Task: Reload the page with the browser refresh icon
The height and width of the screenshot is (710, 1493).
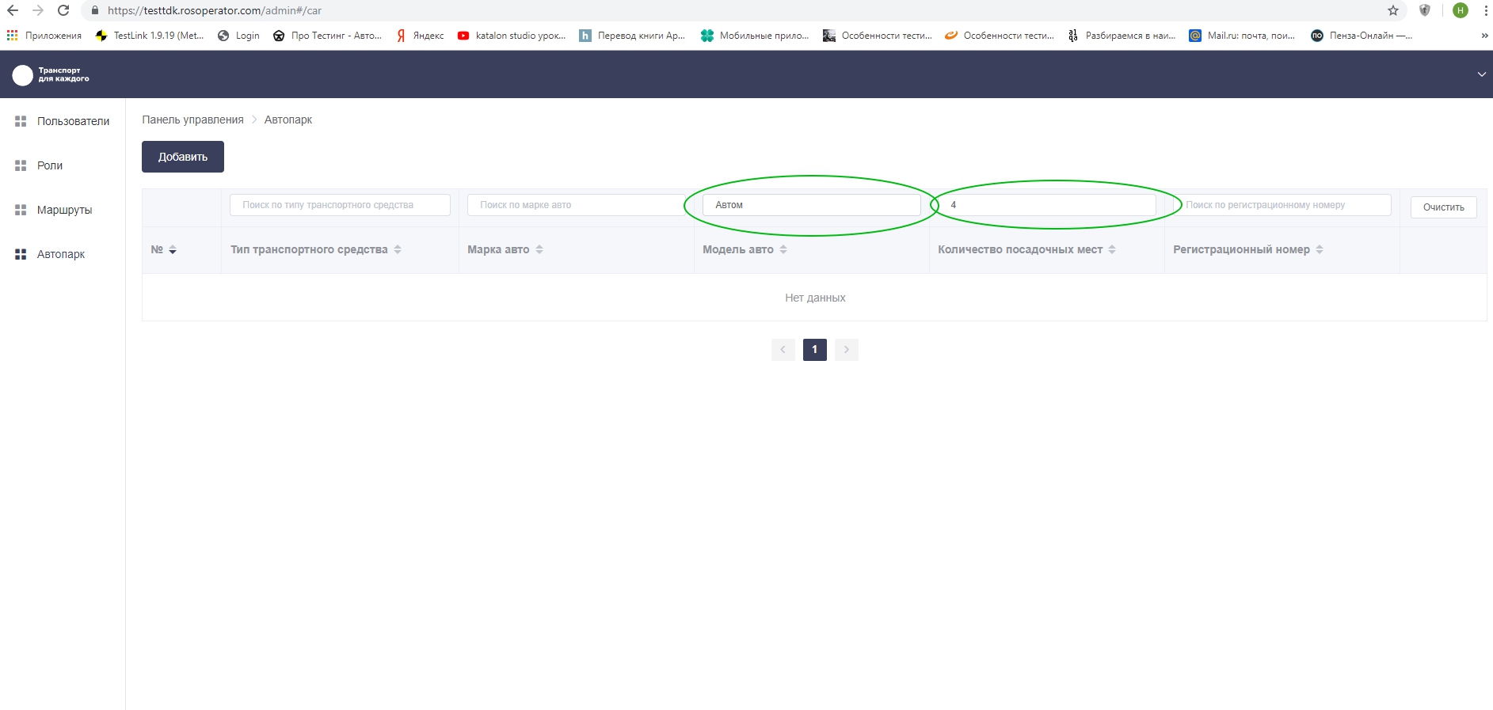Action: (63, 10)
